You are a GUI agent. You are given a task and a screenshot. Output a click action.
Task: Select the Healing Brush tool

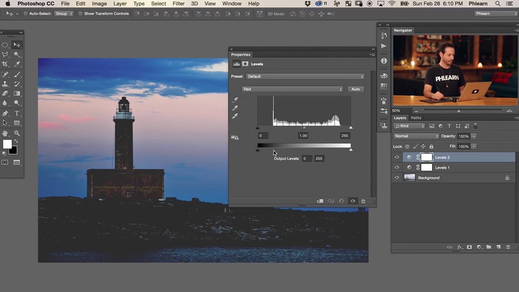pos(5,75)
